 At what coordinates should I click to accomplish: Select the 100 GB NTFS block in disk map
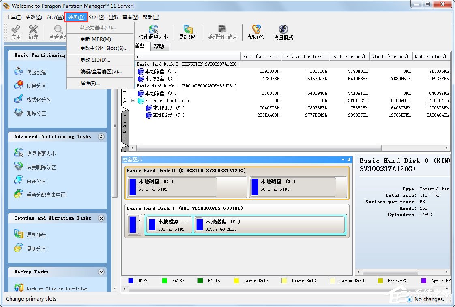point(169,225)
